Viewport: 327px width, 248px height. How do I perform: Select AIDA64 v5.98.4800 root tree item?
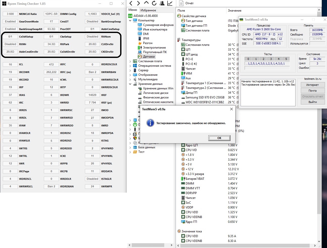[146, 16]
